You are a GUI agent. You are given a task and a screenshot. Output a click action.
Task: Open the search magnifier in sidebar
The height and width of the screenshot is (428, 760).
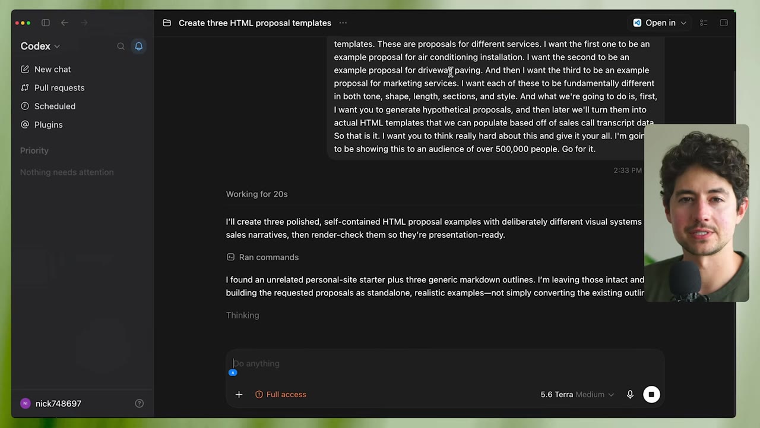pyautogui.click(x=121, y=46)
